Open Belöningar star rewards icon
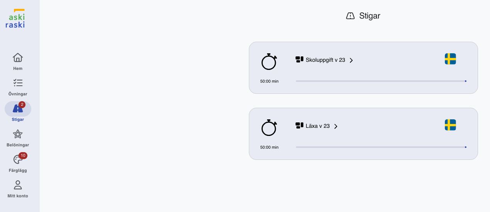Viewport: 490px width, 212px height. click(18, 134)
